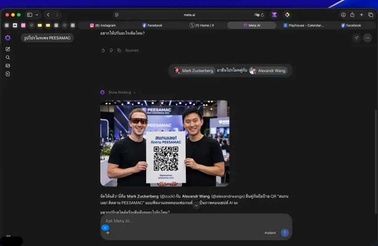Viewport: 378px width, 246px height.
Task: Click the purple hourglass extension icon
Action: click(274, 15)
